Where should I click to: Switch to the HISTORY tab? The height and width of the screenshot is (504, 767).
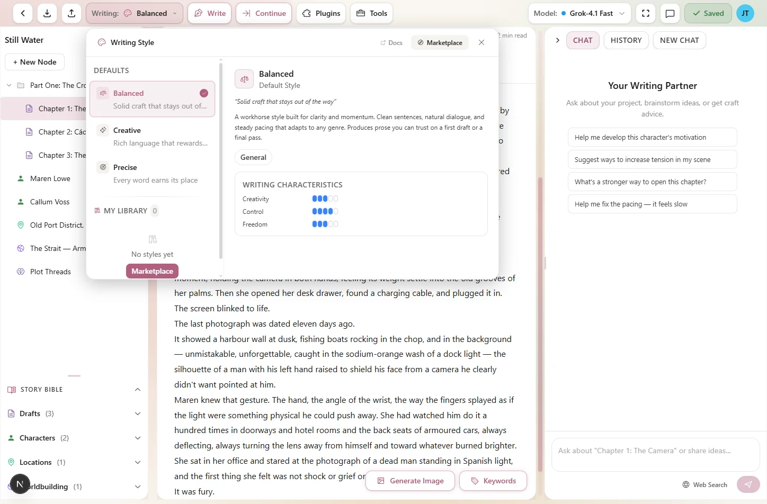626,40
